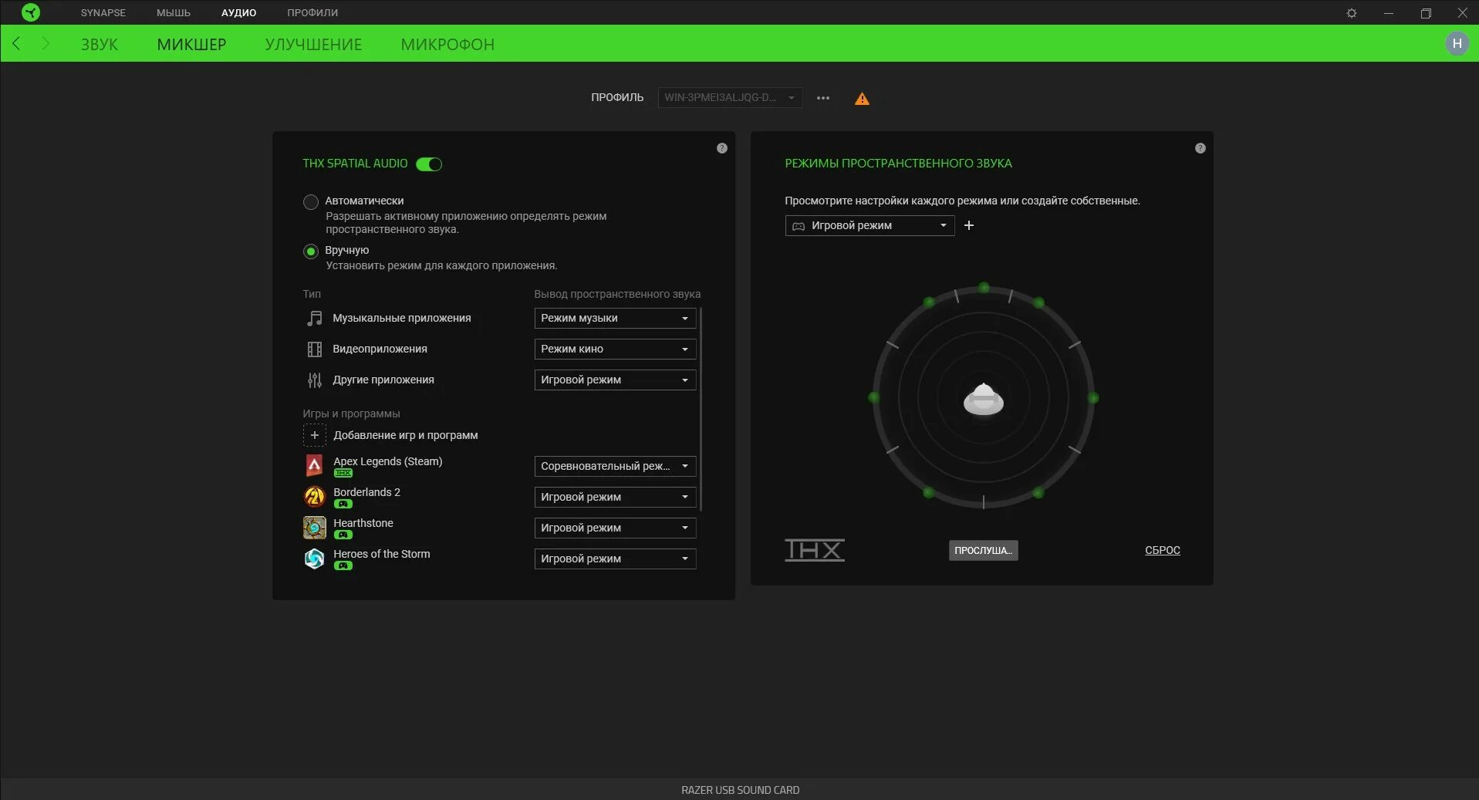Select the Автоматически radio option
The image size is (1479, 800).
[x=311, y=202]
